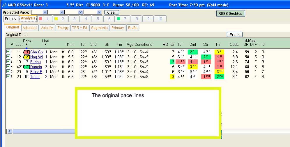Switch to the Analysis tab
The image size is (290, 147).
28,18
